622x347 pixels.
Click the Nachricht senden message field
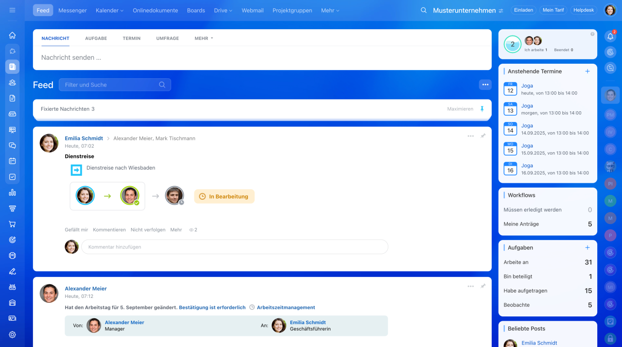pyautogui.click(x=262, y=57)
